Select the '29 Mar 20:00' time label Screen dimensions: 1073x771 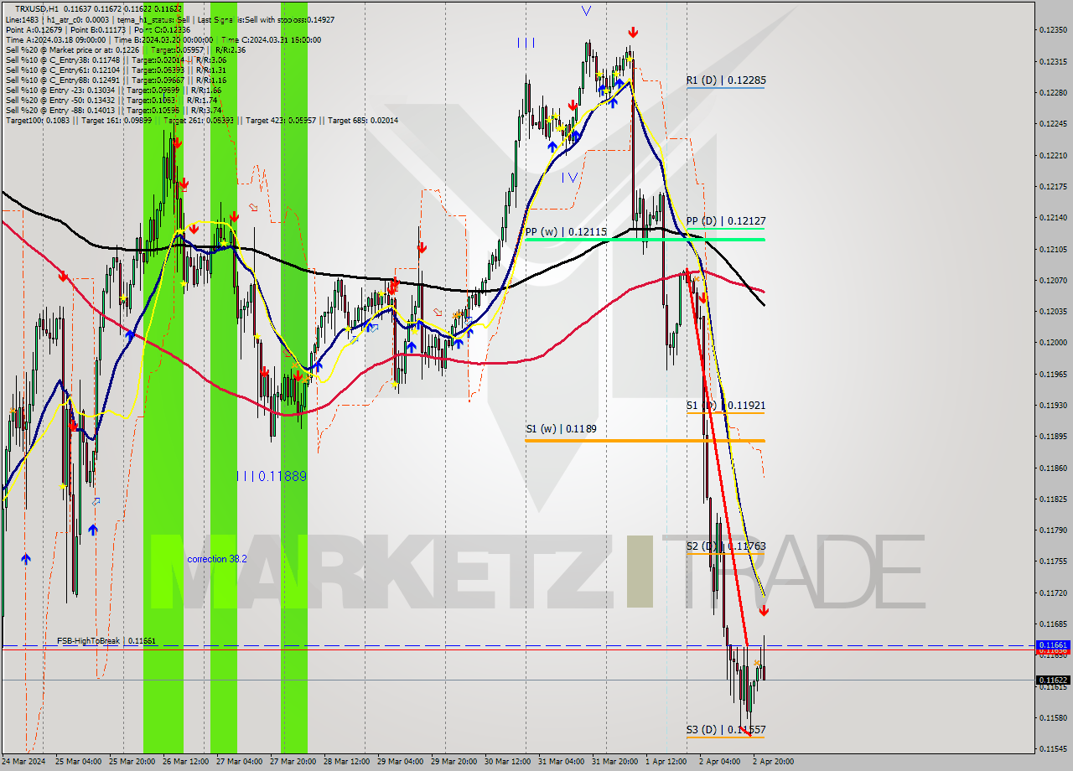453,762
